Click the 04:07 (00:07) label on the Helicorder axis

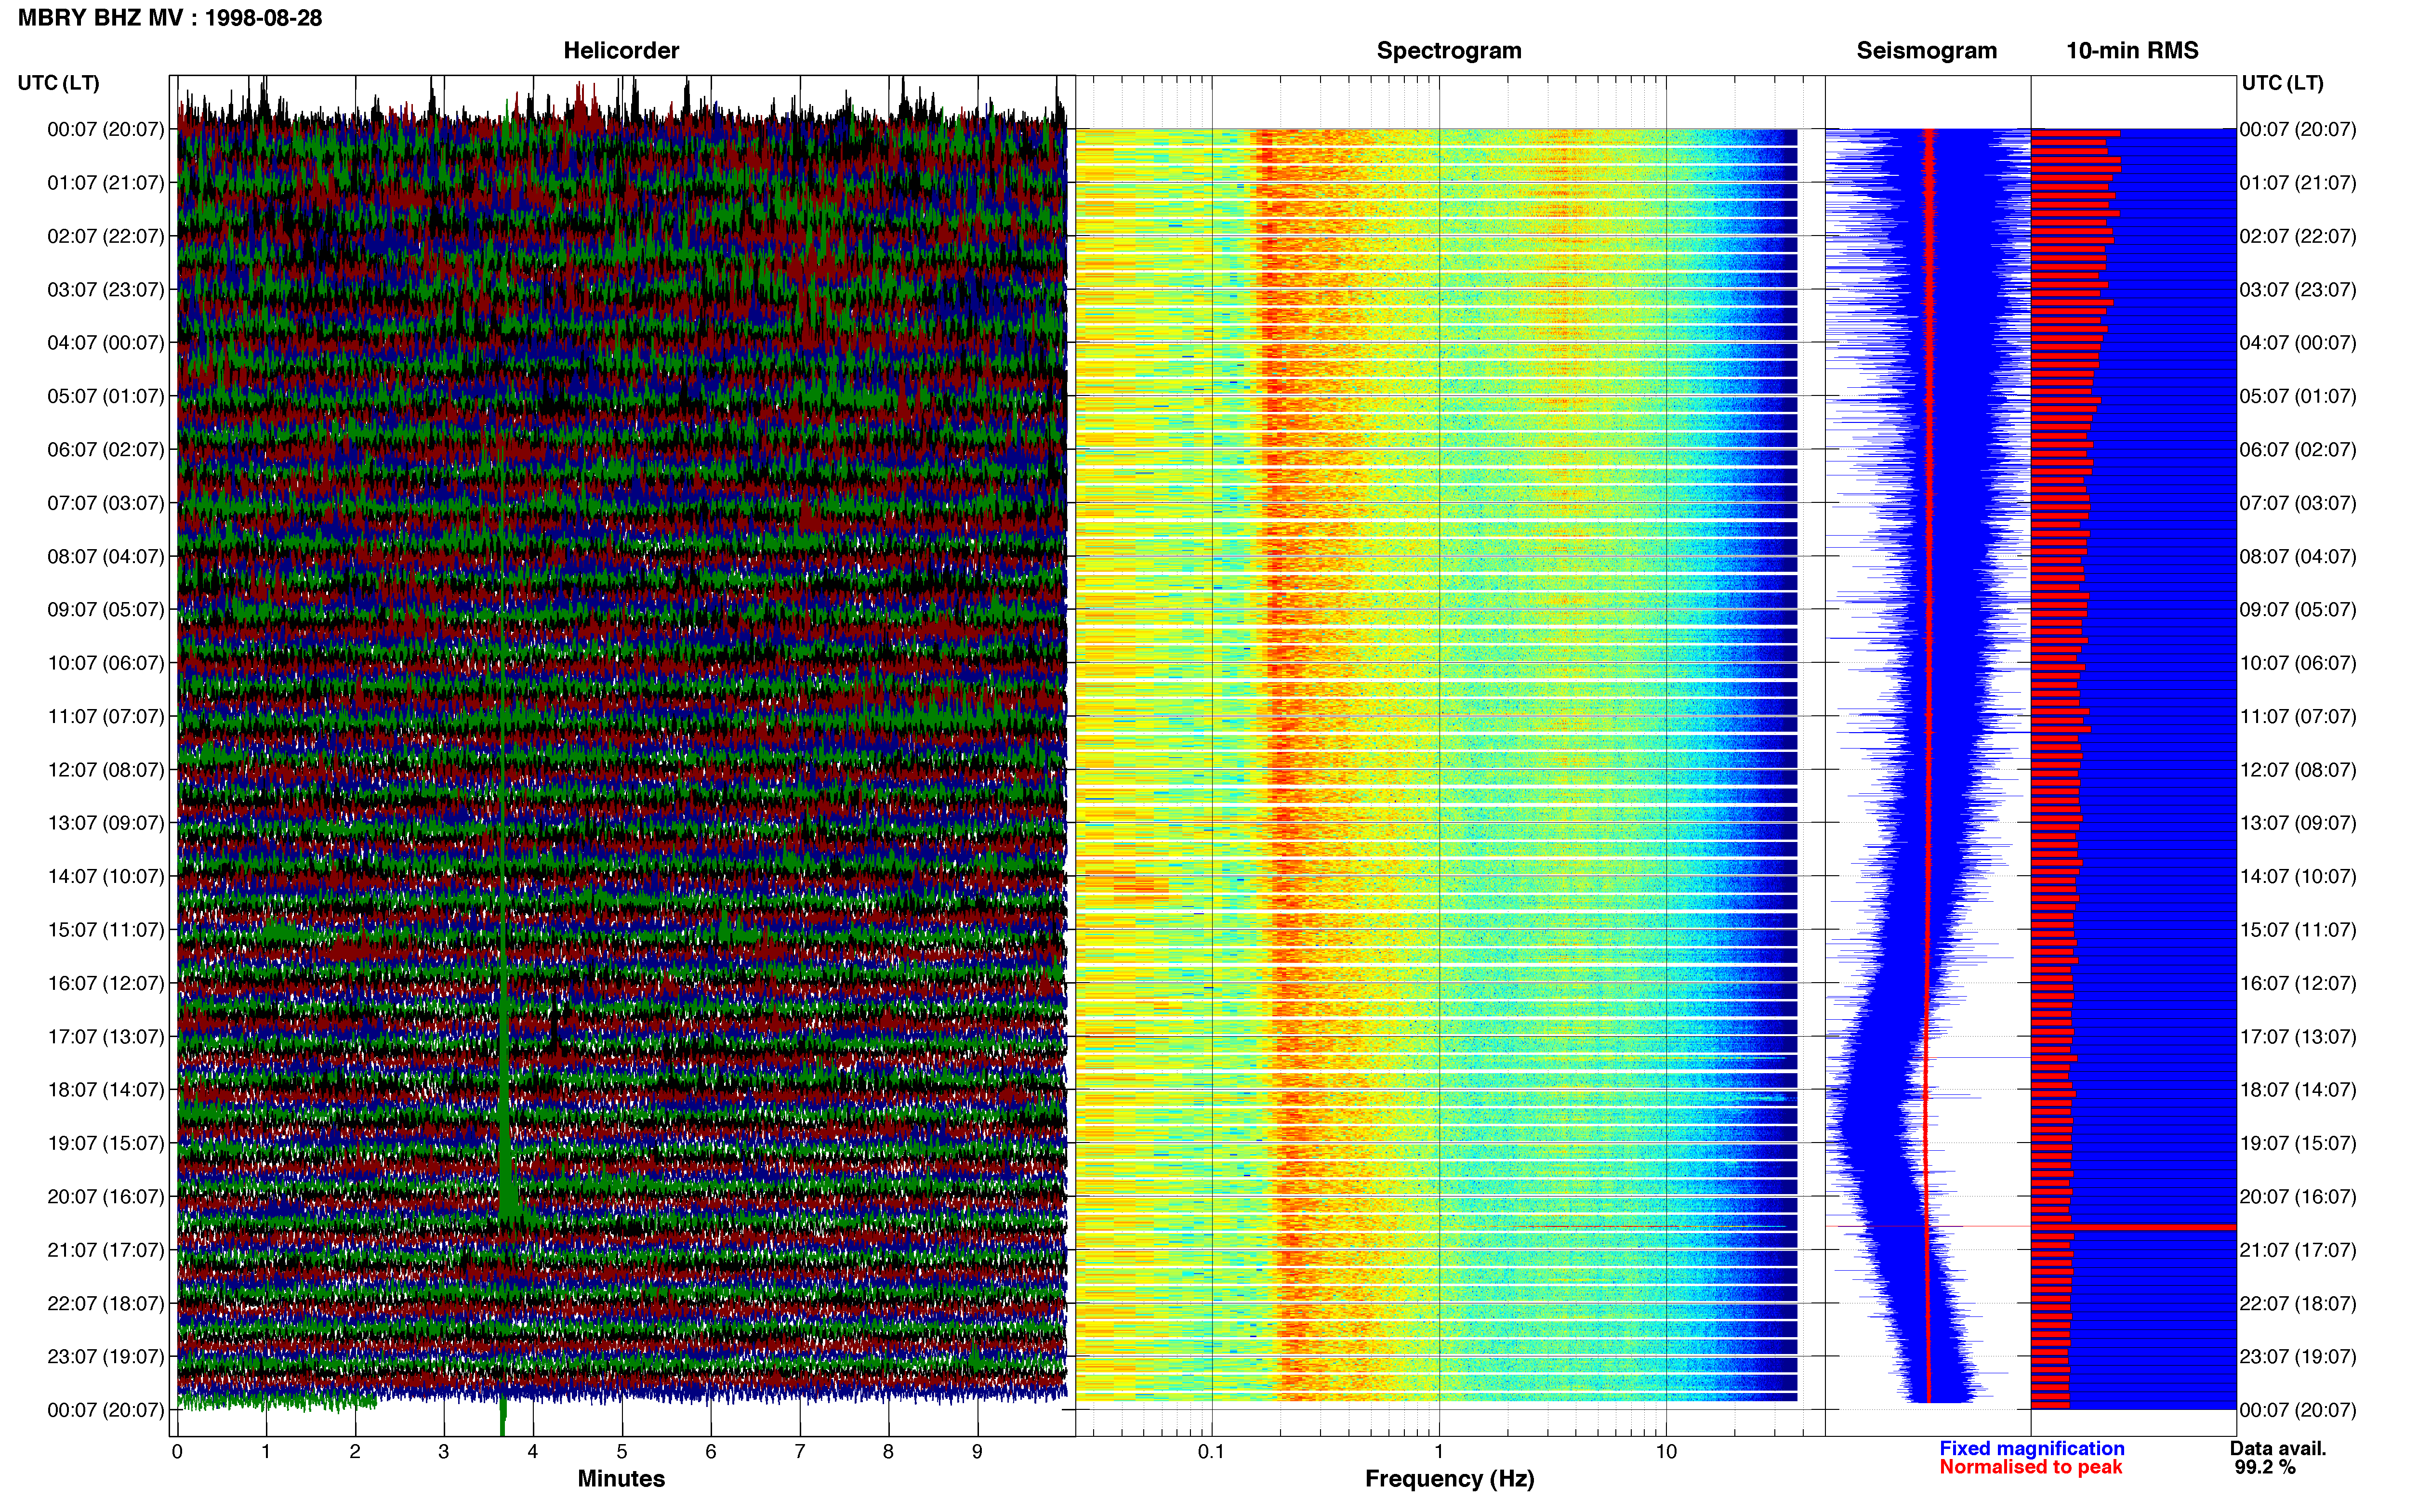point(106,343)
